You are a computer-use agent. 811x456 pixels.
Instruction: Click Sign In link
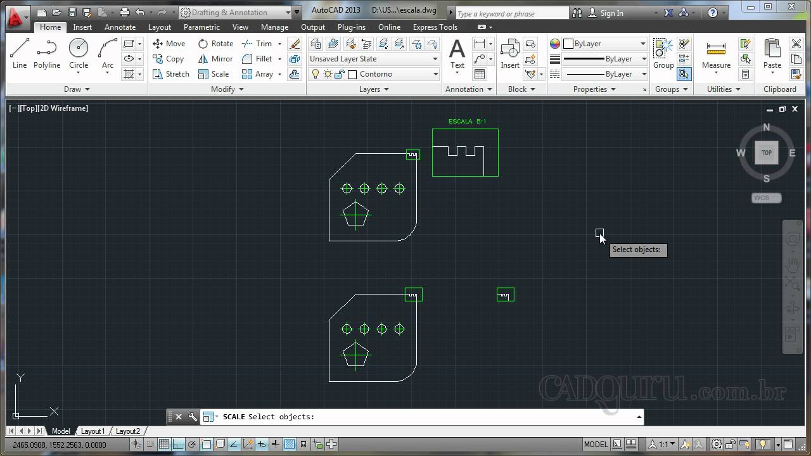click(x=611, y=13)
